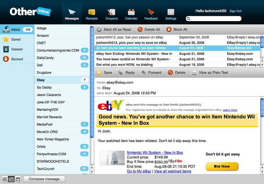
Task: Open the Nintendo Wii System - New In Box link
Action: point(155,153)
